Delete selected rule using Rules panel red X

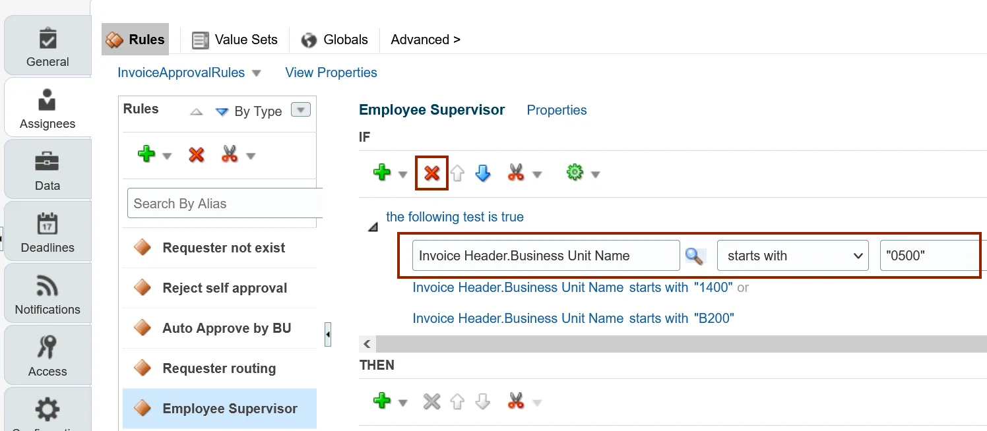click(x=196, y=156)
